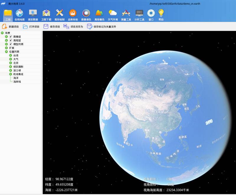Expand the 高程层 tree node arrow

(x=6, y=40)
